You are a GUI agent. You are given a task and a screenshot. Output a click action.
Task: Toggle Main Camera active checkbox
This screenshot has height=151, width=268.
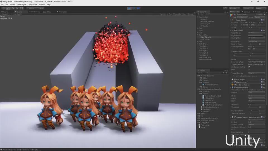[235, 15]
